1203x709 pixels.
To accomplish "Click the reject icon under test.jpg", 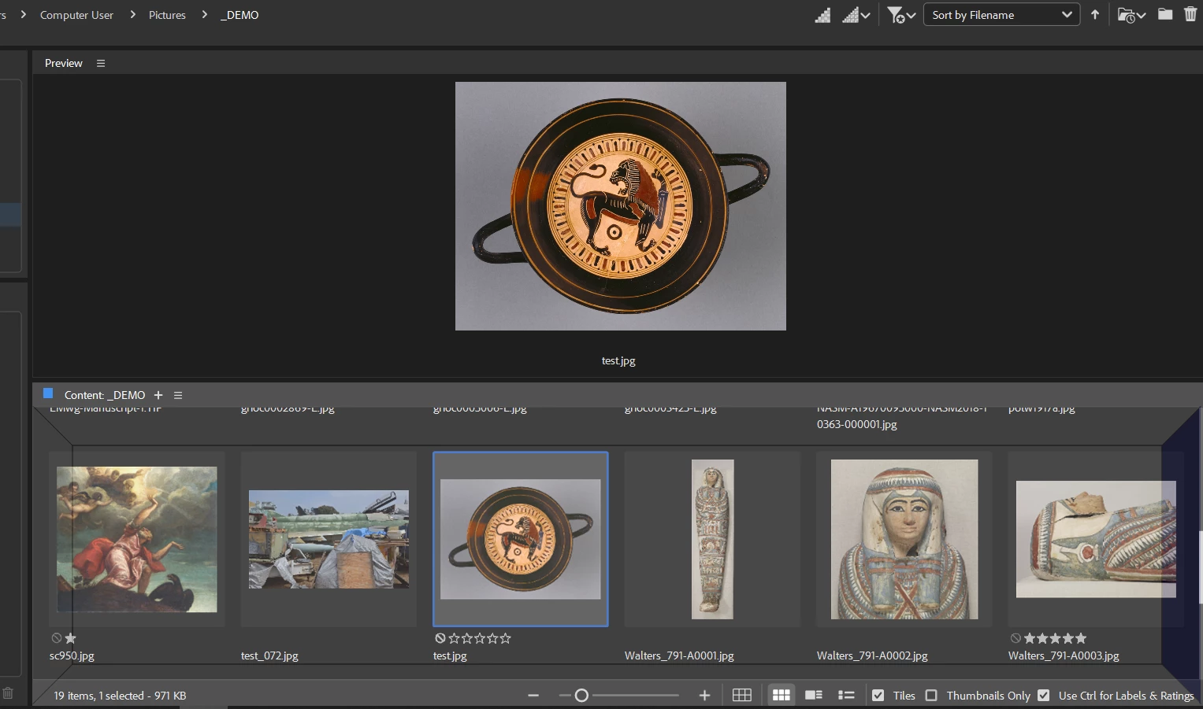I will point(440,638).
